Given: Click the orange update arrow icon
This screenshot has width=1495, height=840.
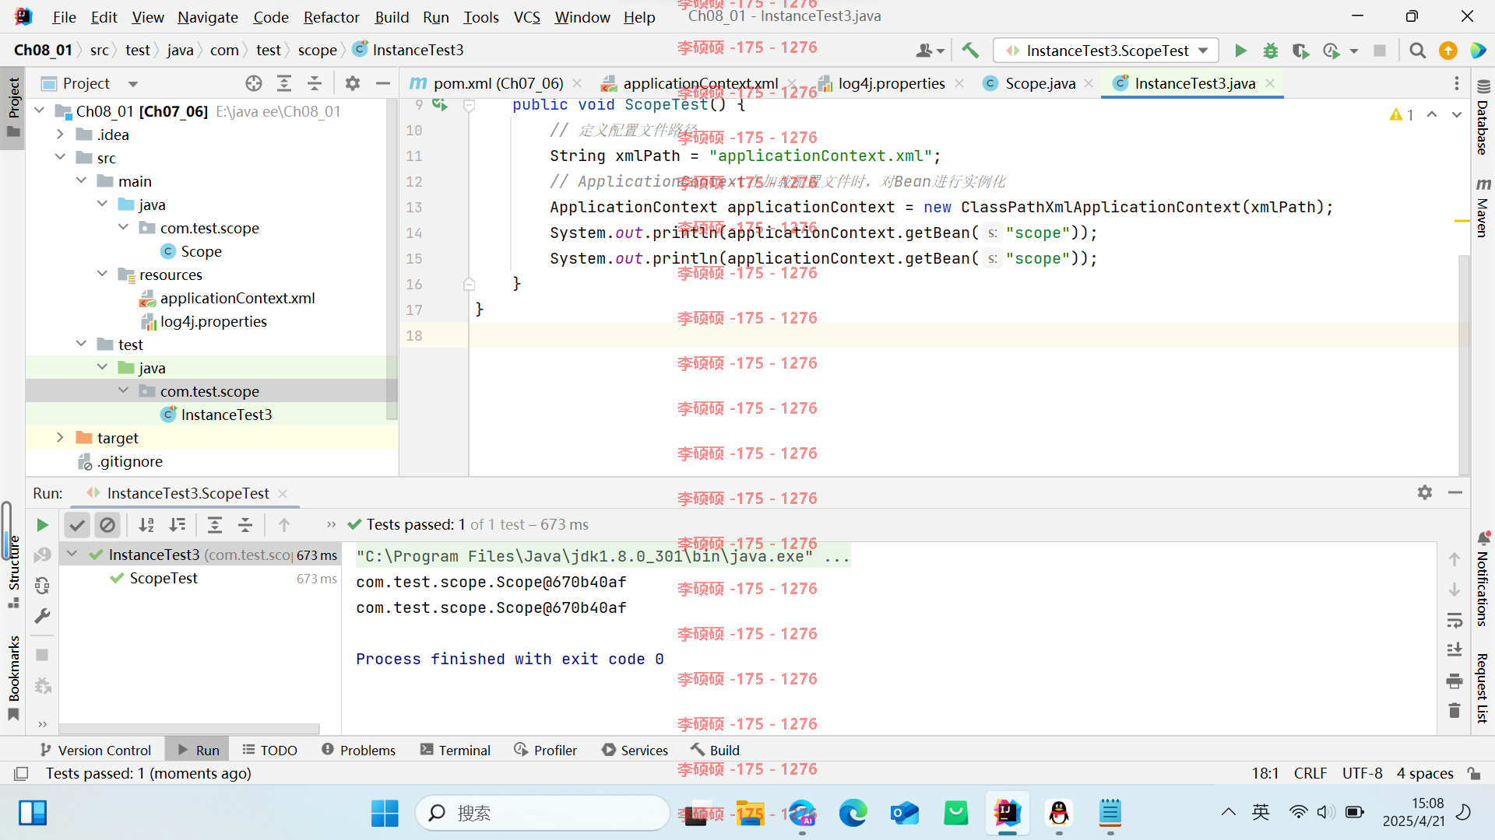Looking at the screenshot, I should click(x=1448, y=51).
